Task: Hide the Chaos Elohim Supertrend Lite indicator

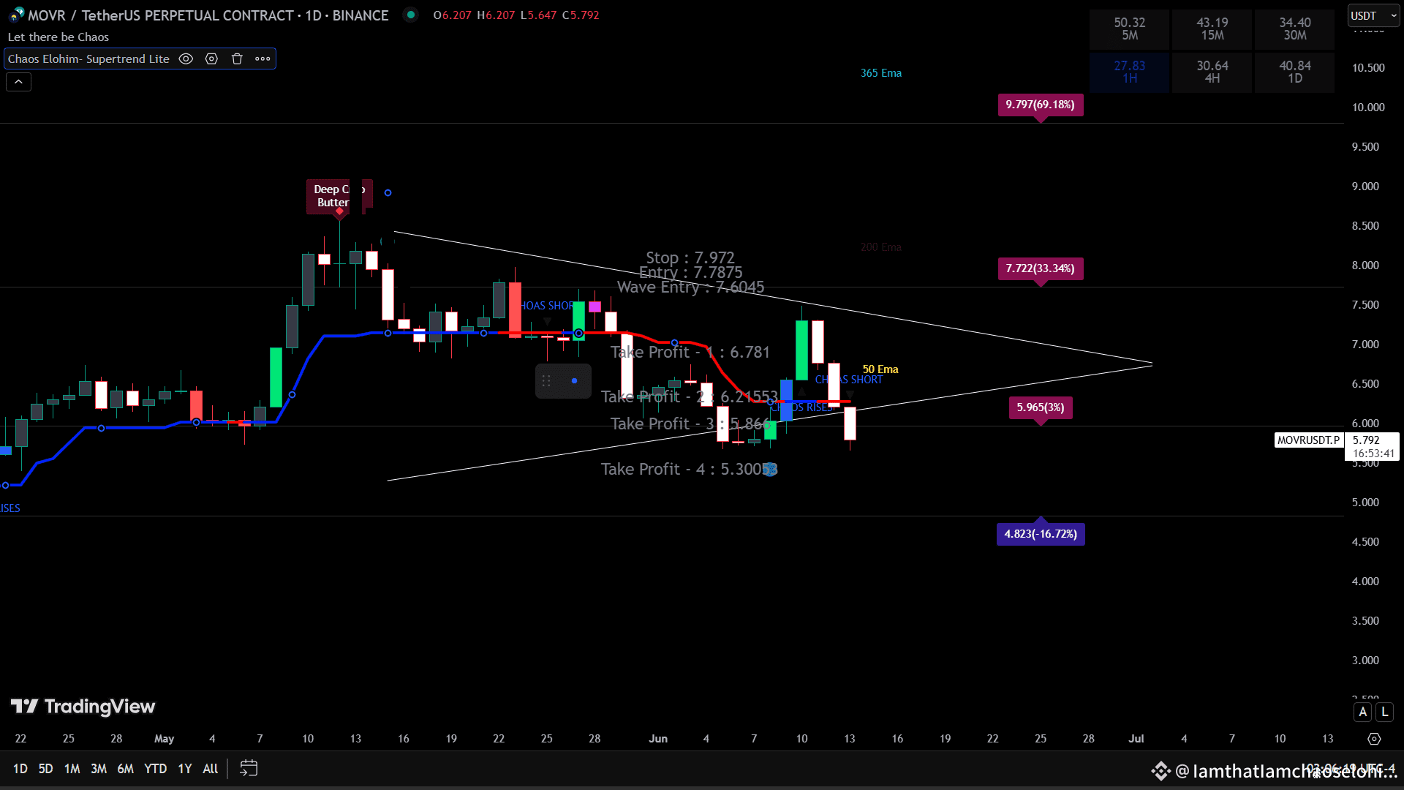Action: [x=186, y=59]
